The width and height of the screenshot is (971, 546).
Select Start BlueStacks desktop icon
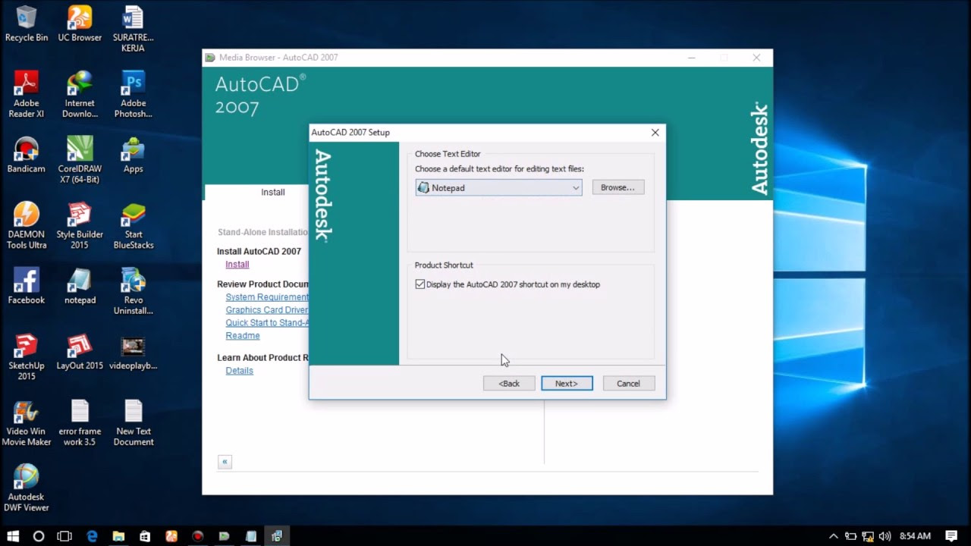(133, 225)
